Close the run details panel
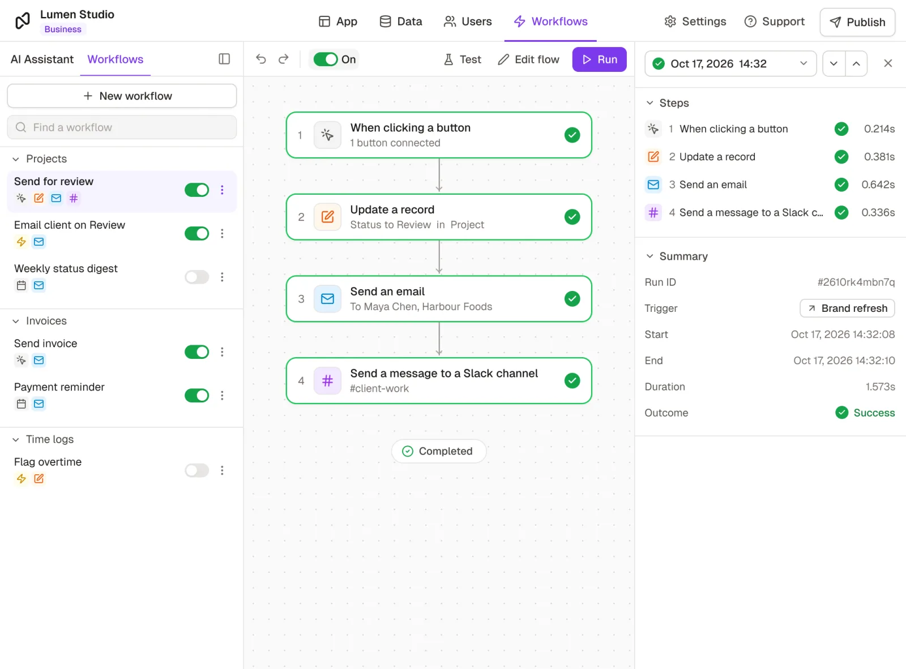Screen dimensions: 906x669 pos(888,63)
